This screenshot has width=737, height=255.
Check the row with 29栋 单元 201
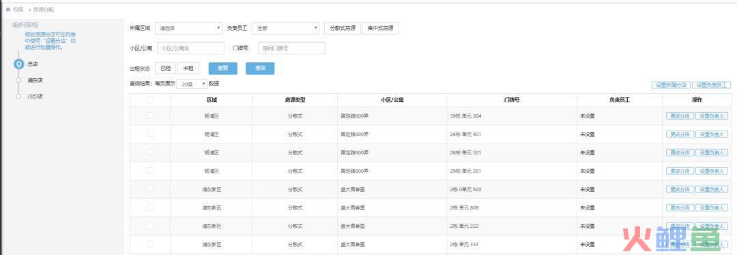[x=150, y=171]
